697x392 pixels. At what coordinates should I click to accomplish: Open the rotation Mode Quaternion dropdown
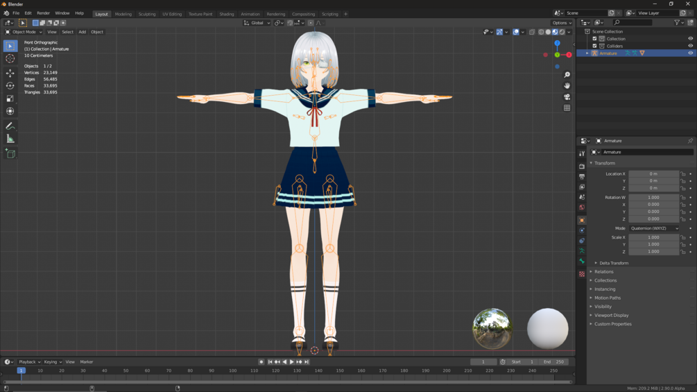(654, 228)
